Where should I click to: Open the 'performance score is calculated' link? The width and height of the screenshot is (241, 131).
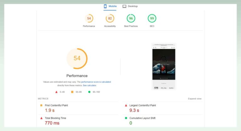point(96,82)
